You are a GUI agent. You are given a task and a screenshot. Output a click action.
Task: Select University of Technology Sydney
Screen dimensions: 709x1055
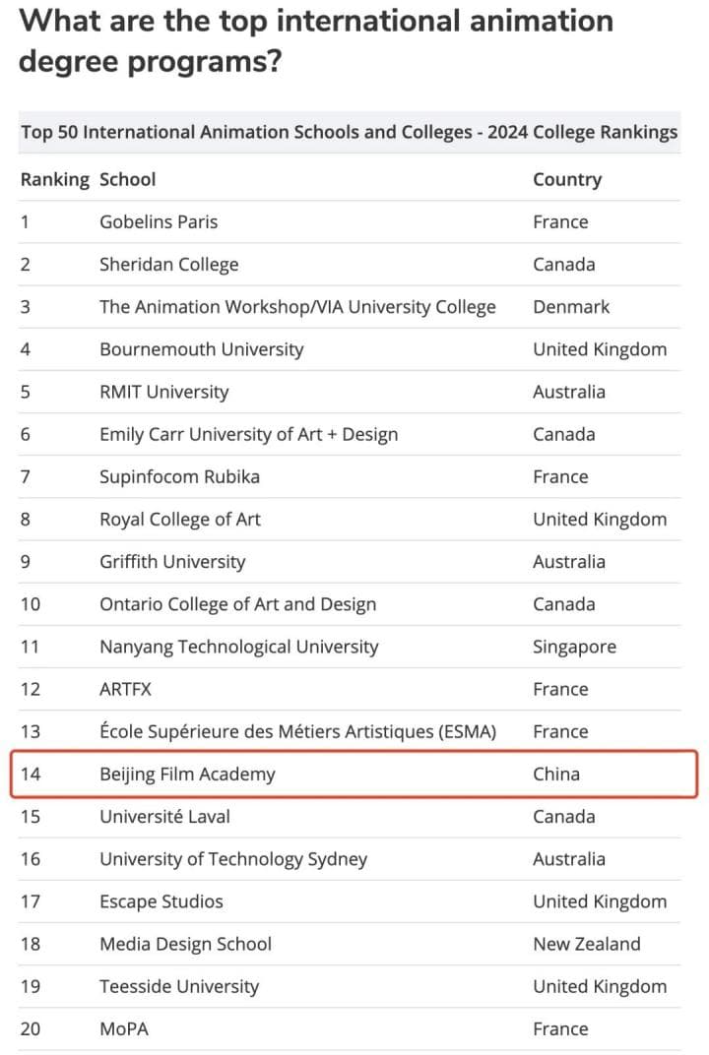[x=233, y=859]
